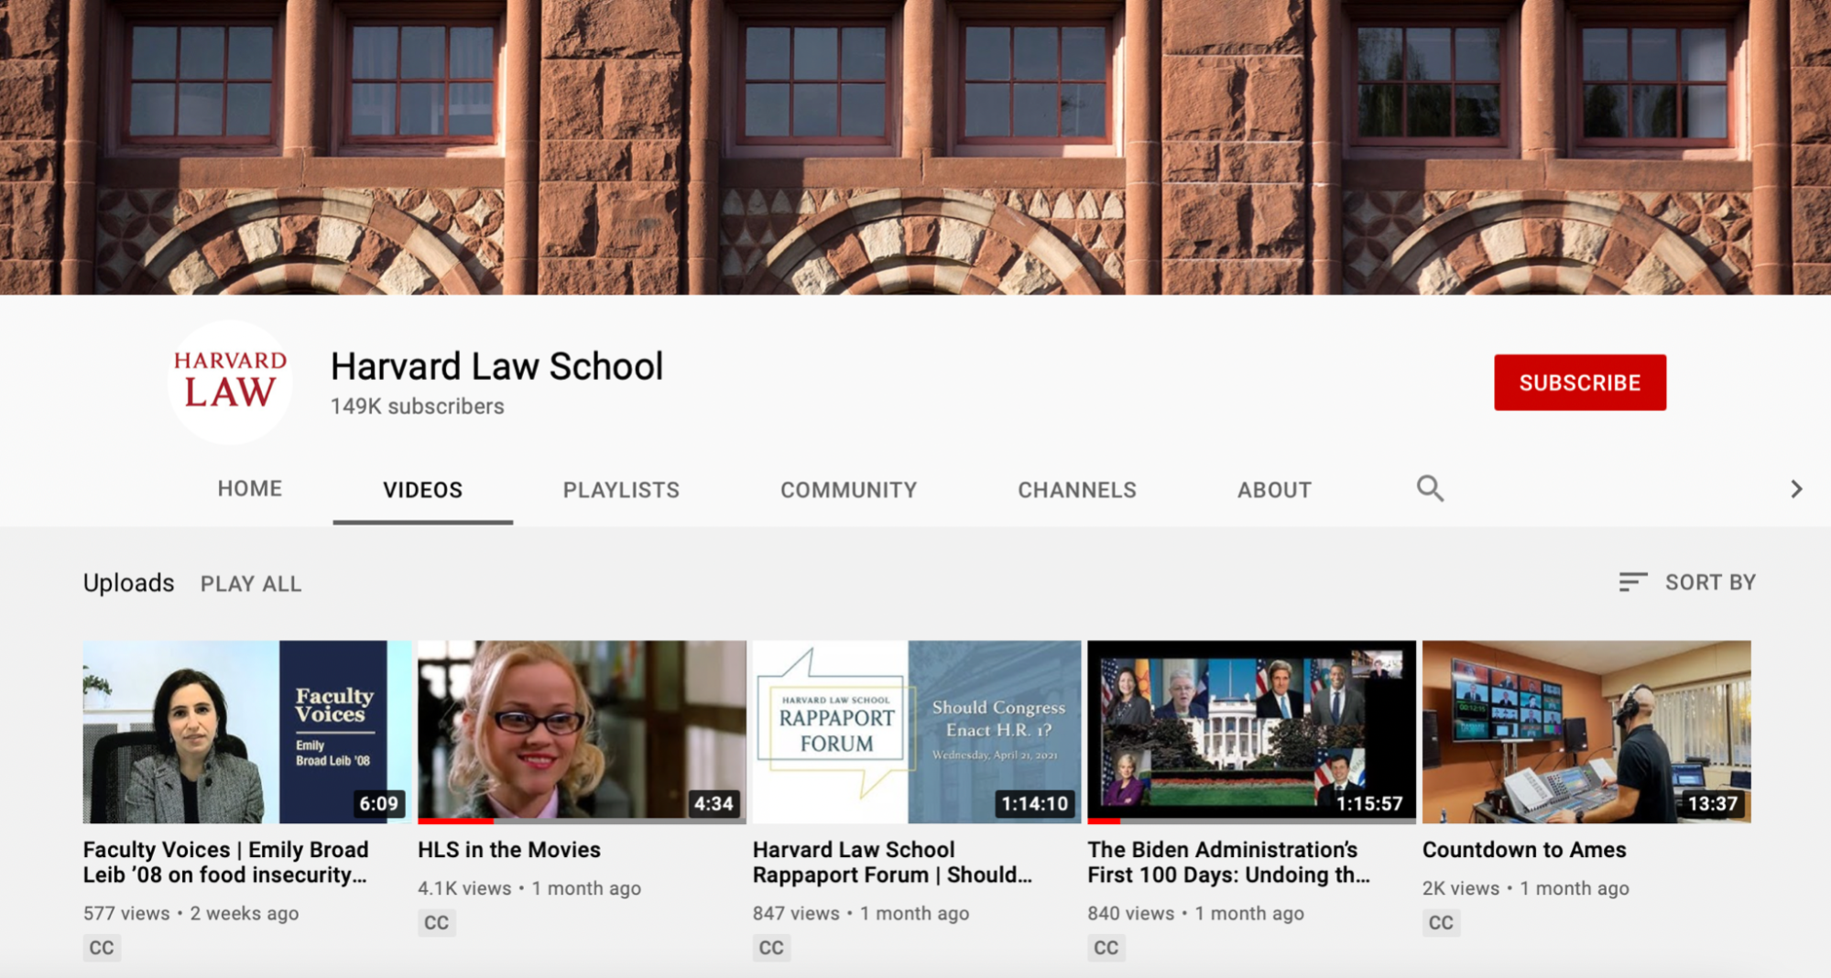Click the CC badge on Faculty Voices video
Viewport: 1831px width, 978px height.
tap(102, 948)
